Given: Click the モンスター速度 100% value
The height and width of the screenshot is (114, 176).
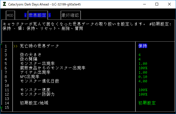Looking at the screenshot, I should tap(143, 90).
